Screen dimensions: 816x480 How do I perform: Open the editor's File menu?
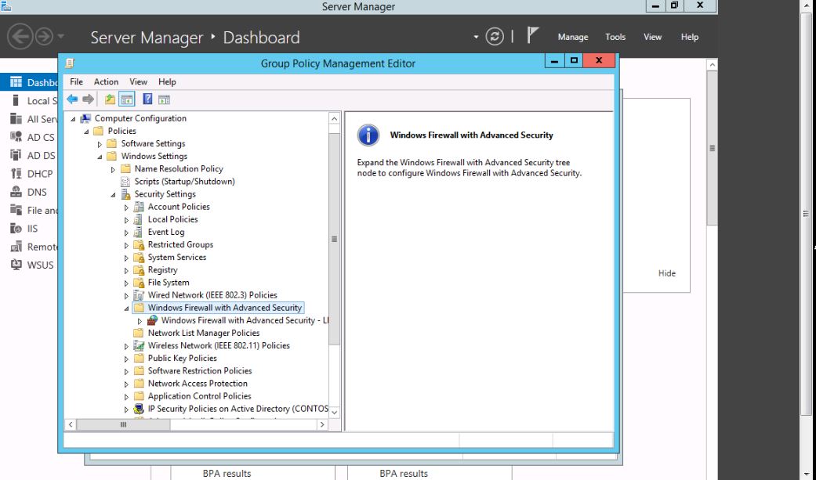[x=76, y=81]
